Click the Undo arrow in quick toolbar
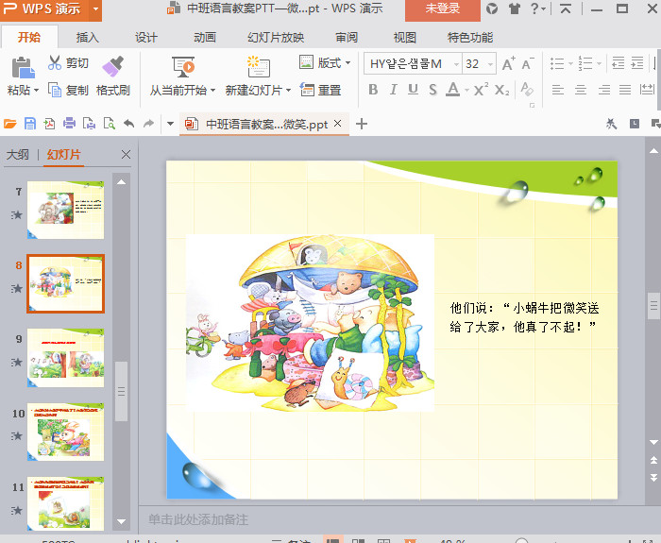This screenshot has height=543, width=661. [x=128, y=124]
